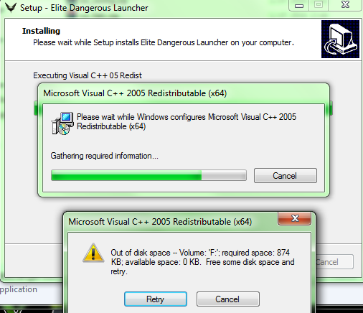The image size is (363, 313).
Task: Click the Setup - Elite Dangerous Launcher title text
Action: tap(84, 8)
